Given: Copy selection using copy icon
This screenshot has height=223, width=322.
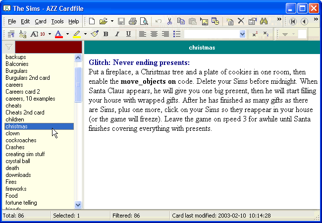Looking at the screenshot, I should point(181,21).
